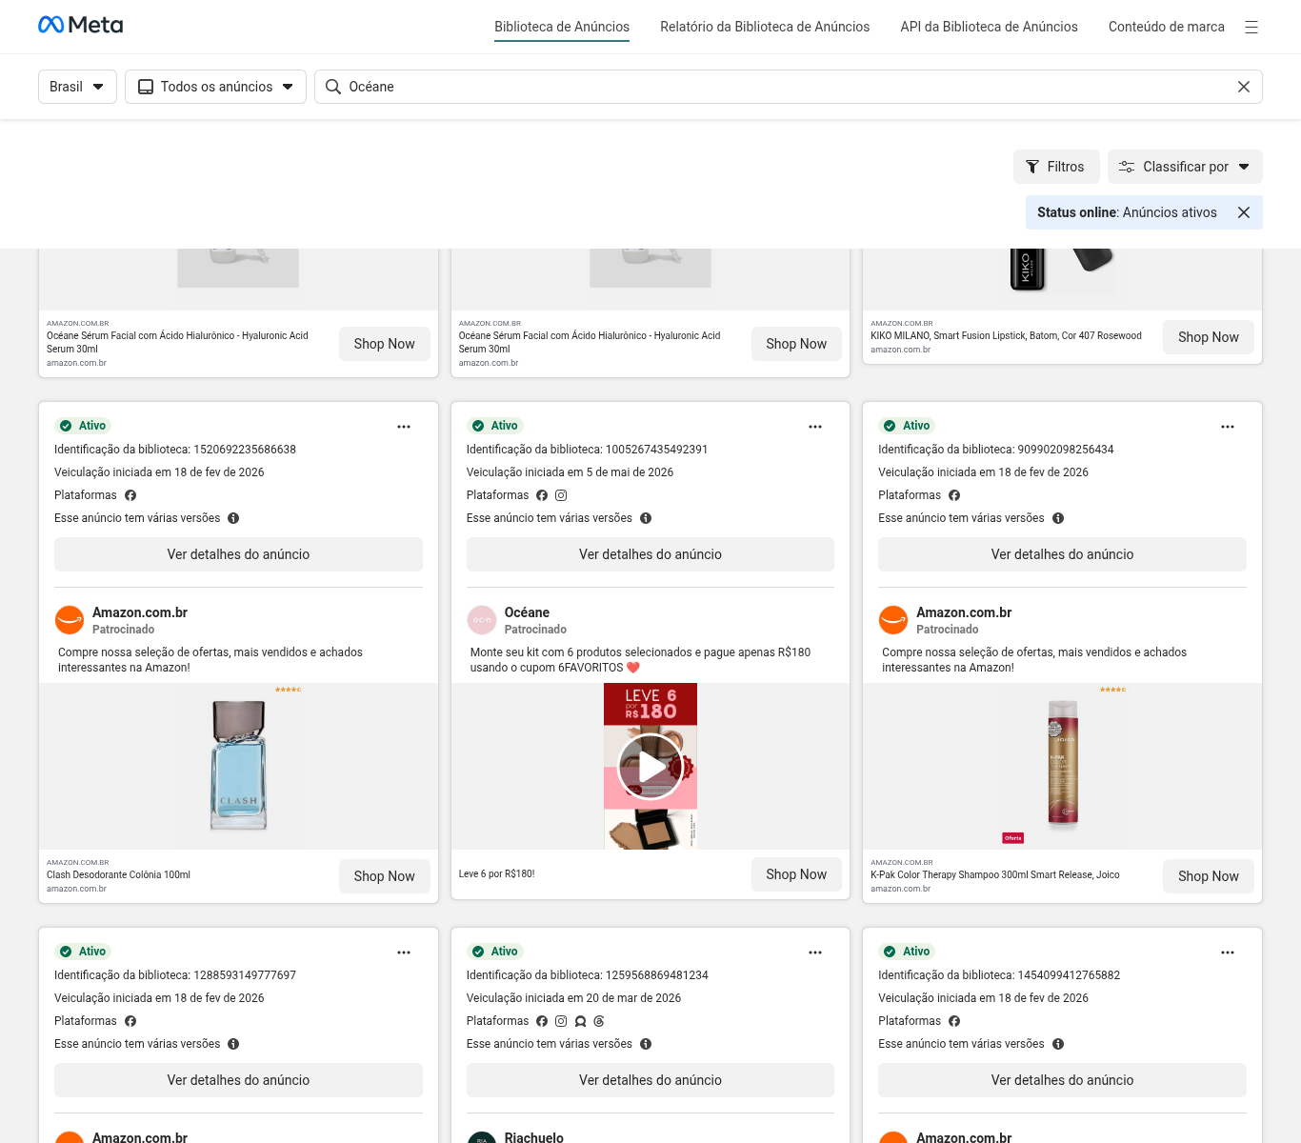Open the Todos os anúncios category dropdown
Image resolution: width=1301 pixels, height=1143 pixels.
(x=215, y=87)
